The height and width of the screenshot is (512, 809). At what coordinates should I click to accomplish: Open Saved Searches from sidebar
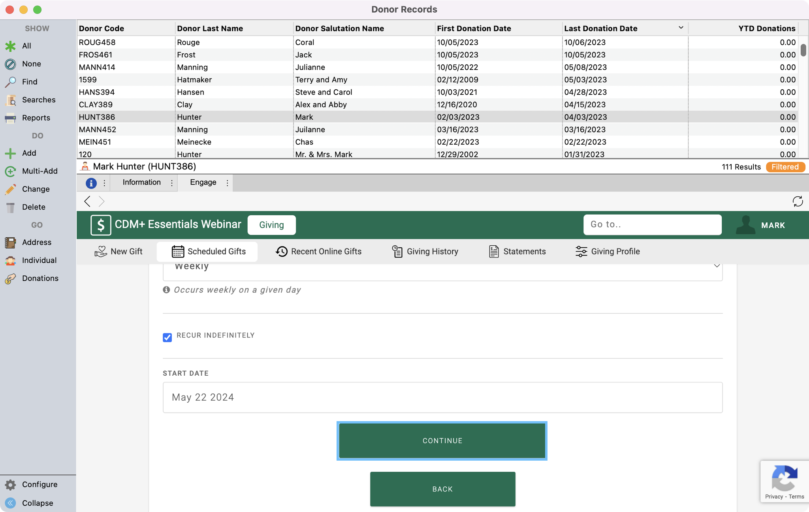coord(10,100)
